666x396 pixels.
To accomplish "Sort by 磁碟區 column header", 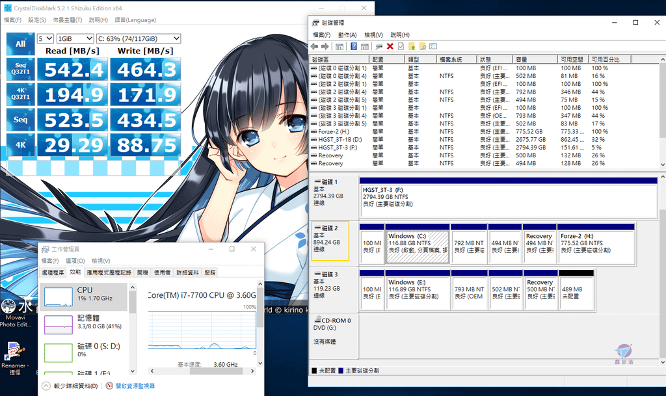I will pos(340,59).
